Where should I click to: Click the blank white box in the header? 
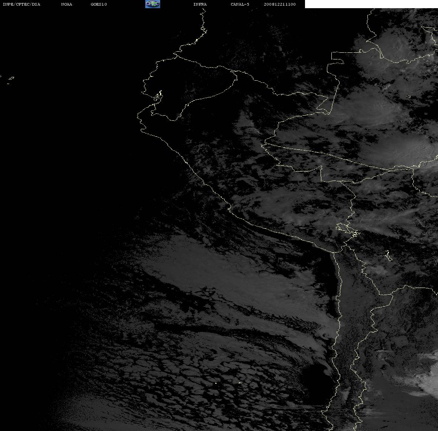click(371, 4)
